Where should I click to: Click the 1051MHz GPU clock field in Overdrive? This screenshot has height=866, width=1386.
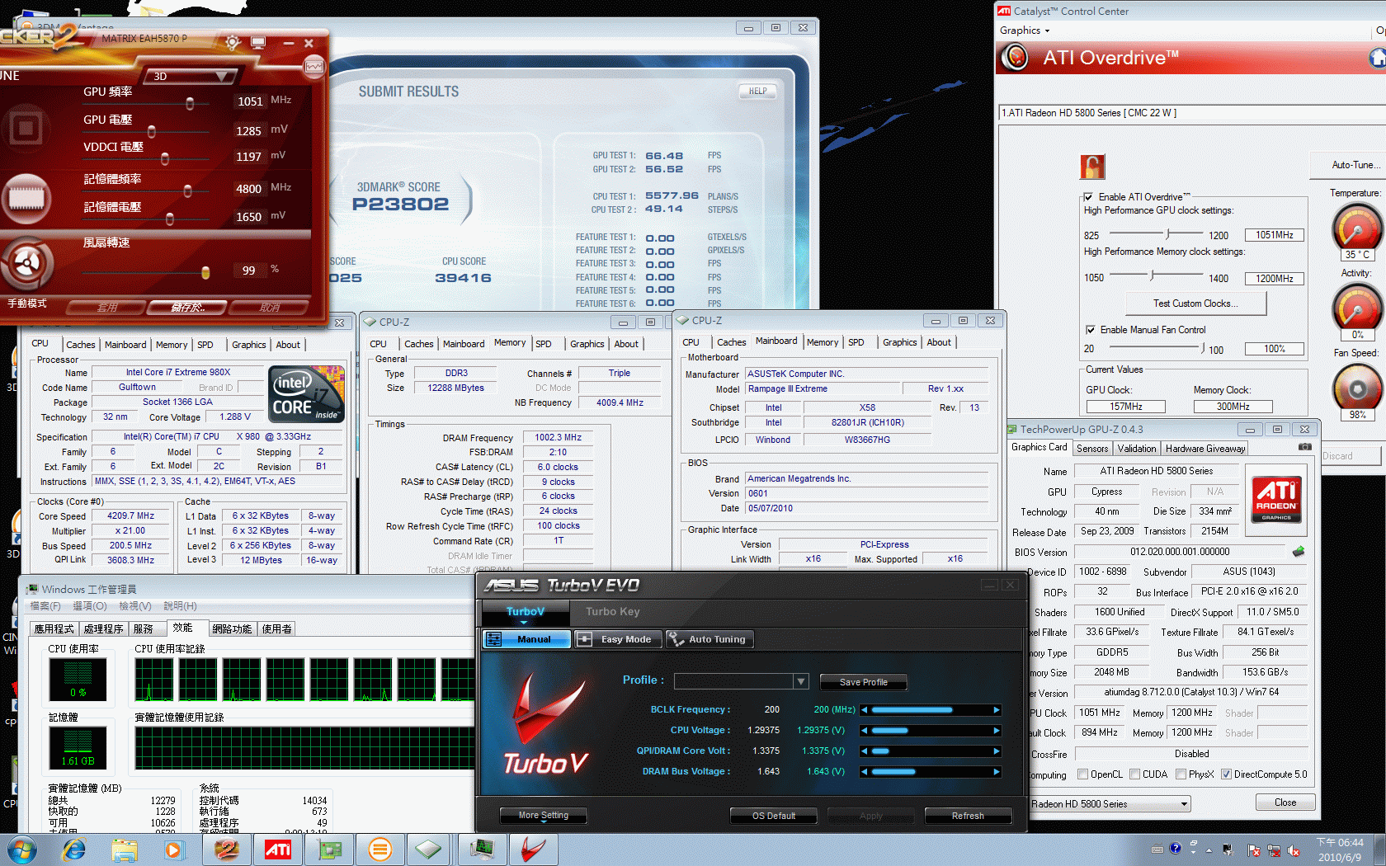point(1274,235)
